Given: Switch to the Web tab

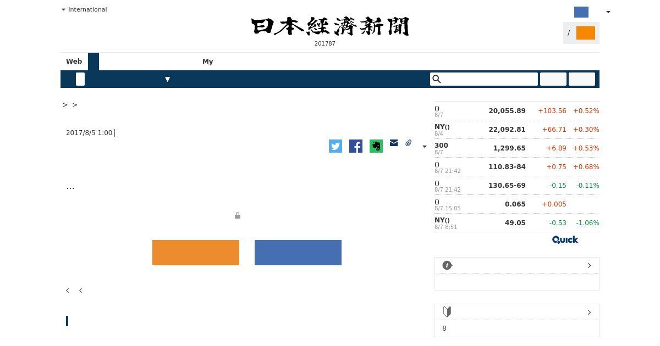Looking at the screenshot, I should 74,62.
